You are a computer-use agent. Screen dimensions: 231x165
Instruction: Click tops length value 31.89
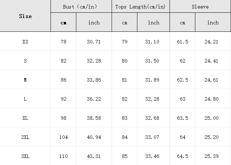[152, 80]
